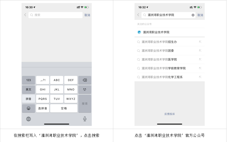The height and width of the screenshot is (142, 227).
Task: Tap battery icon in left phone status bar
Action: tap(87, 7)
